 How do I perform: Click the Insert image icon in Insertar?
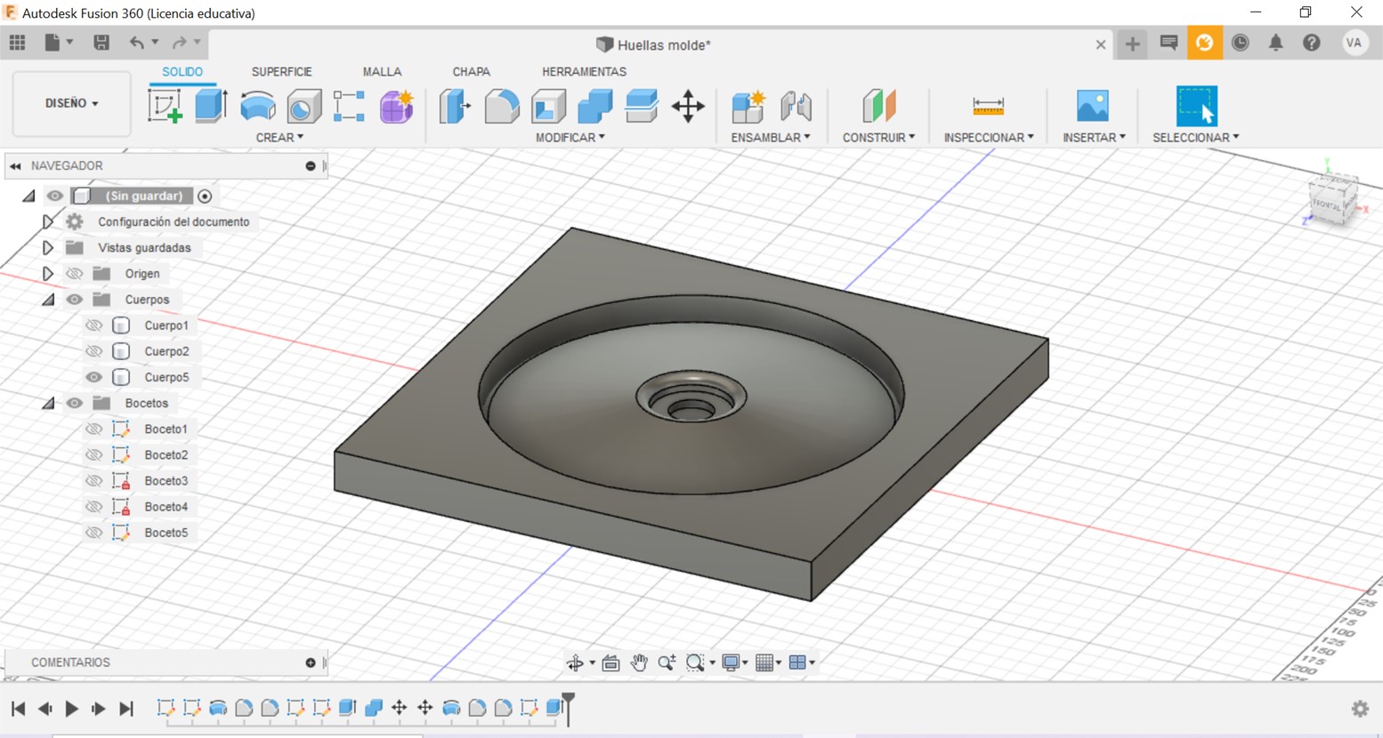1092,106
